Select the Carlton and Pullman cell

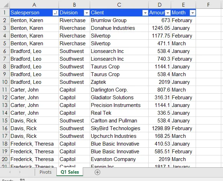click(119, 121)
